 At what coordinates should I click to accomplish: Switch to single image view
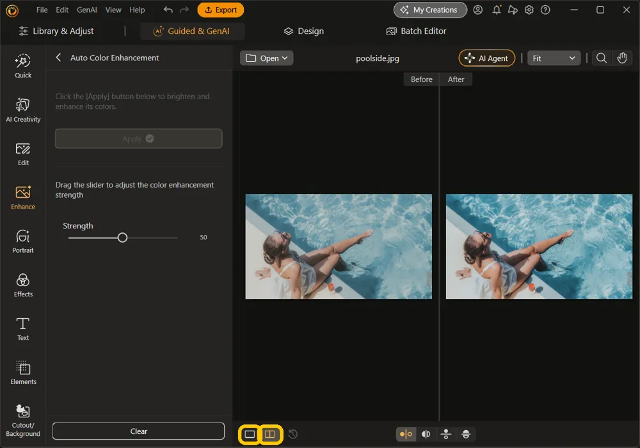(x=250, y=434)
